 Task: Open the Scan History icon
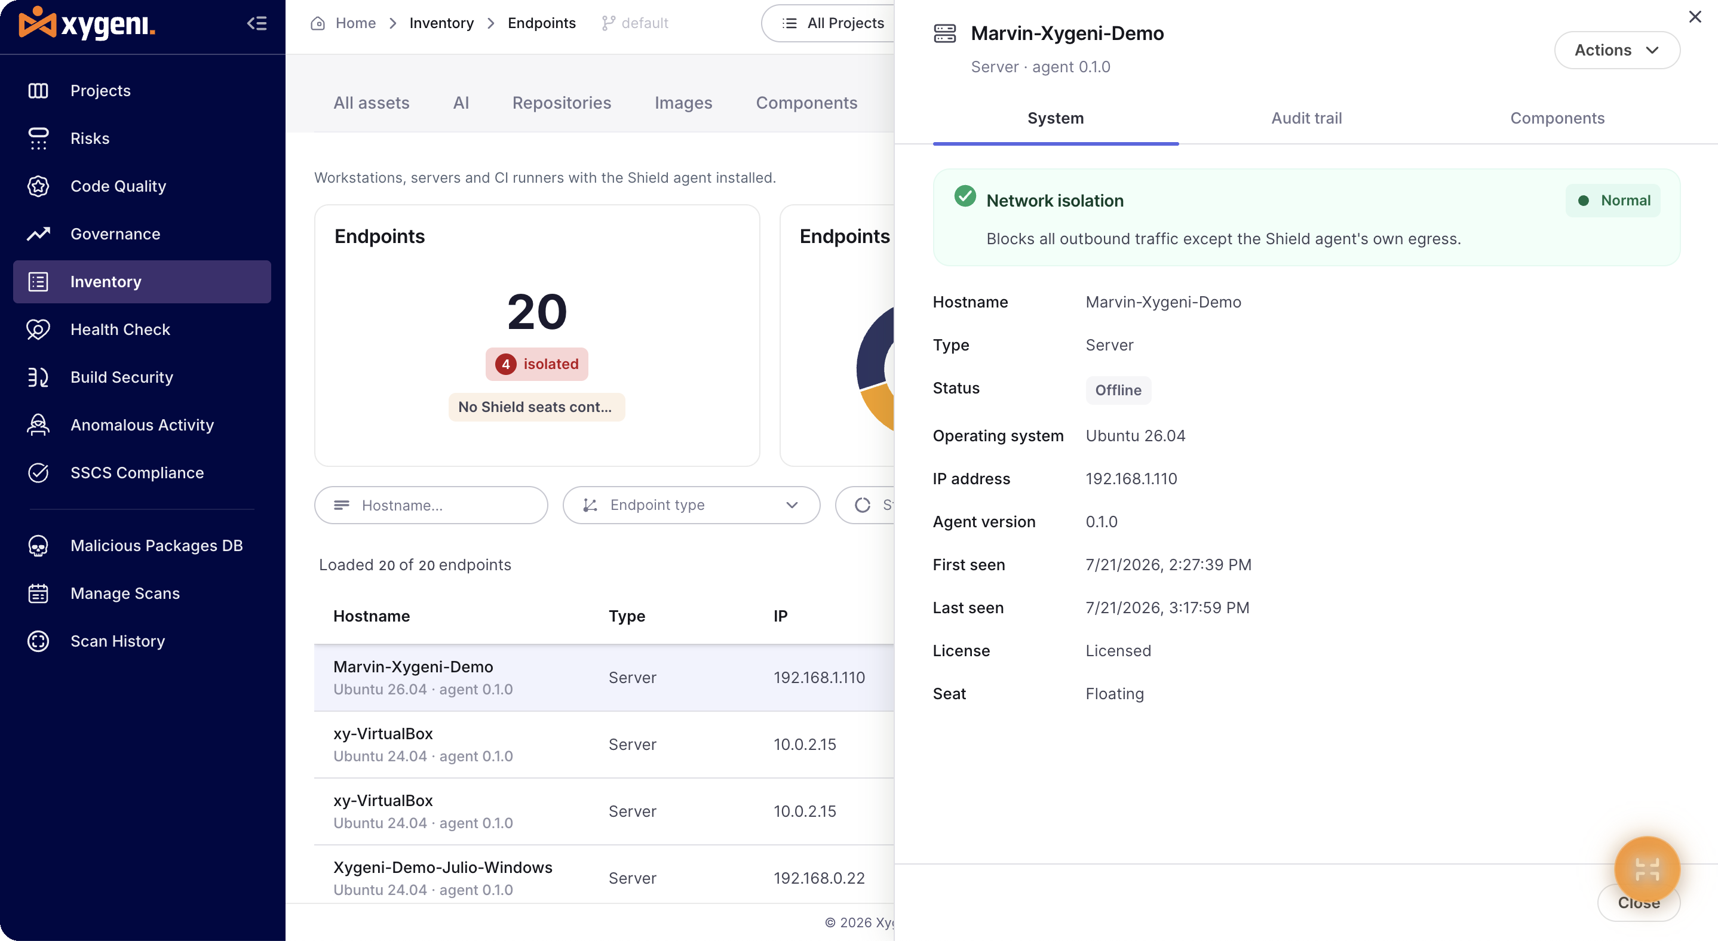[x=38, y=641]
